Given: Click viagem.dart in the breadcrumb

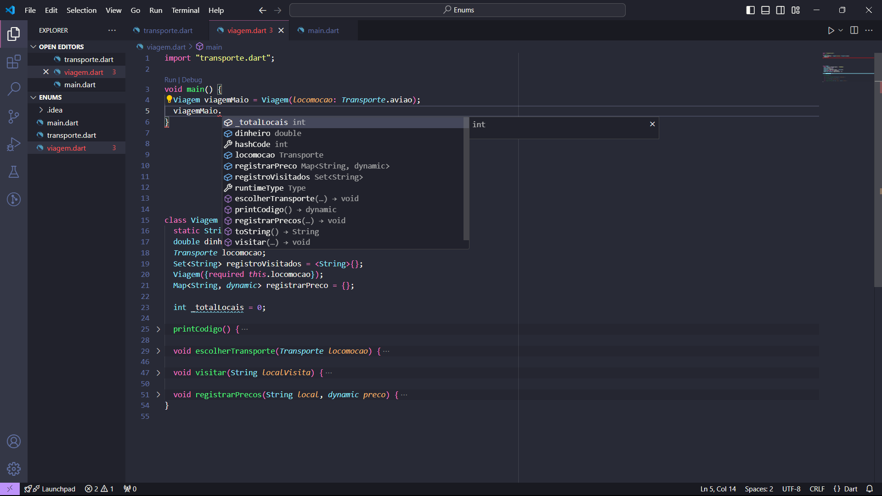Looking at the screenshot, I should click(x=166, y=47).
